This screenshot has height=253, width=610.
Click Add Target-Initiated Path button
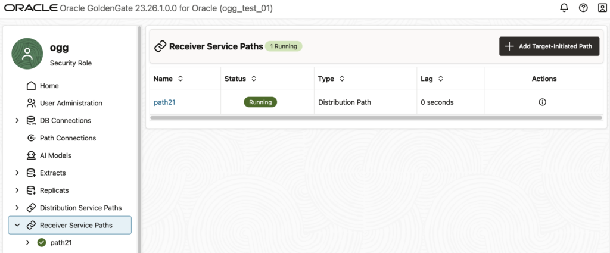coord(549,46)
